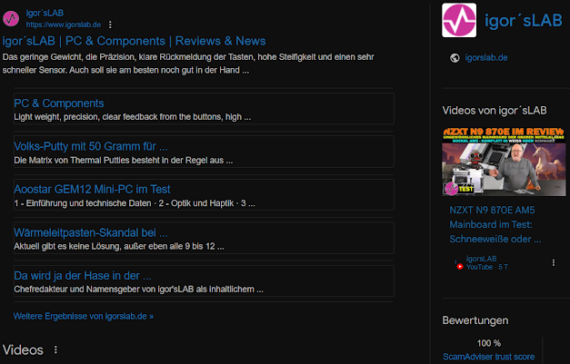Open the Volks-Putty mit 50 Gramm sitelink

tap(91, 146)
